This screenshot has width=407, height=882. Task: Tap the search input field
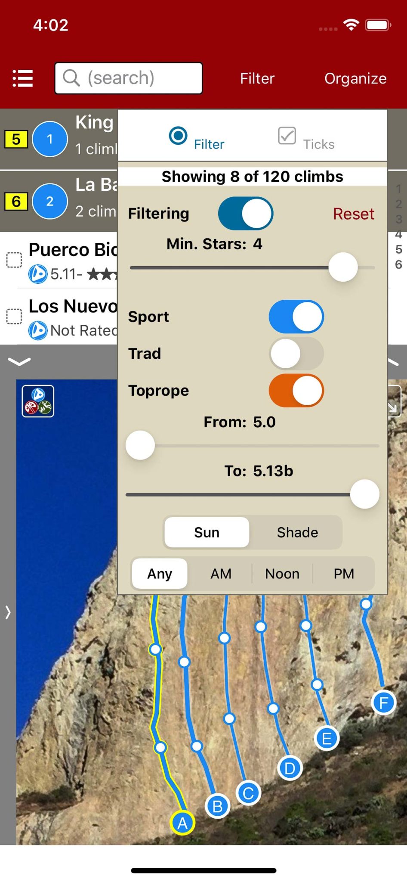click(x=129, y=78)
